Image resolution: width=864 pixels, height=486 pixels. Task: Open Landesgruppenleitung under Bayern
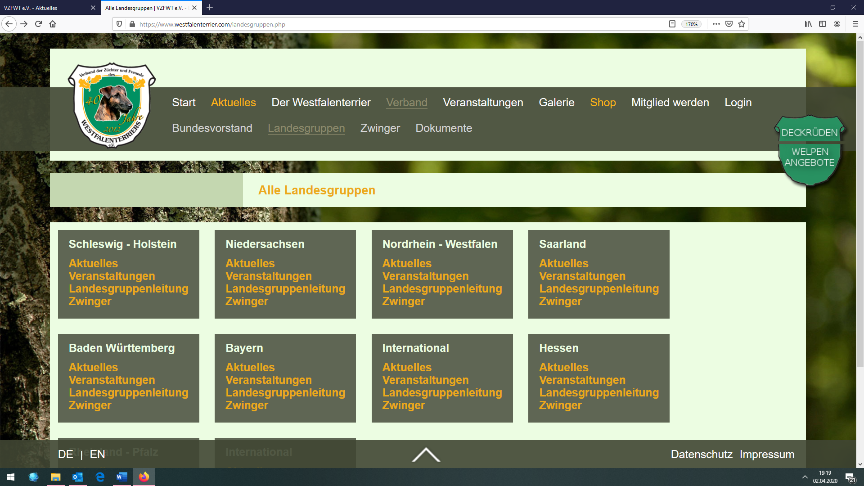pyautogui.click(x=285, y=392)
